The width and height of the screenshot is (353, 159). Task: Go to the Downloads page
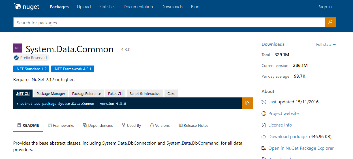tap(172, 7)
